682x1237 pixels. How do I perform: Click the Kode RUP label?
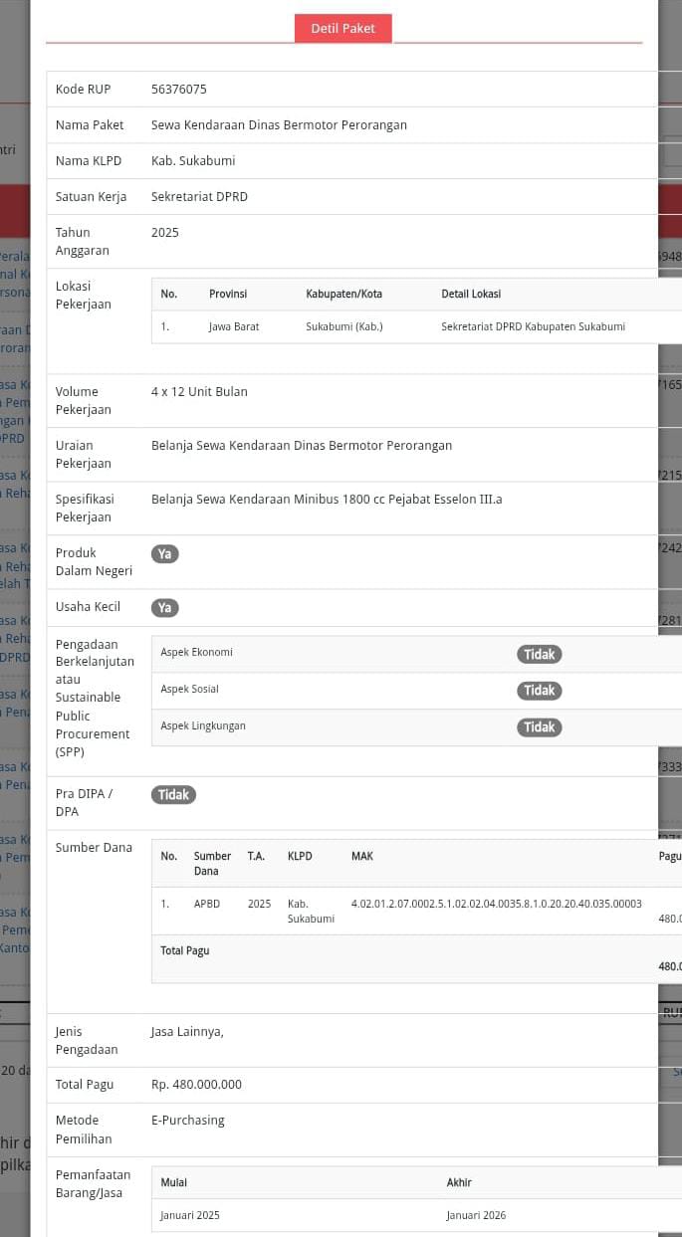point(84,89)
